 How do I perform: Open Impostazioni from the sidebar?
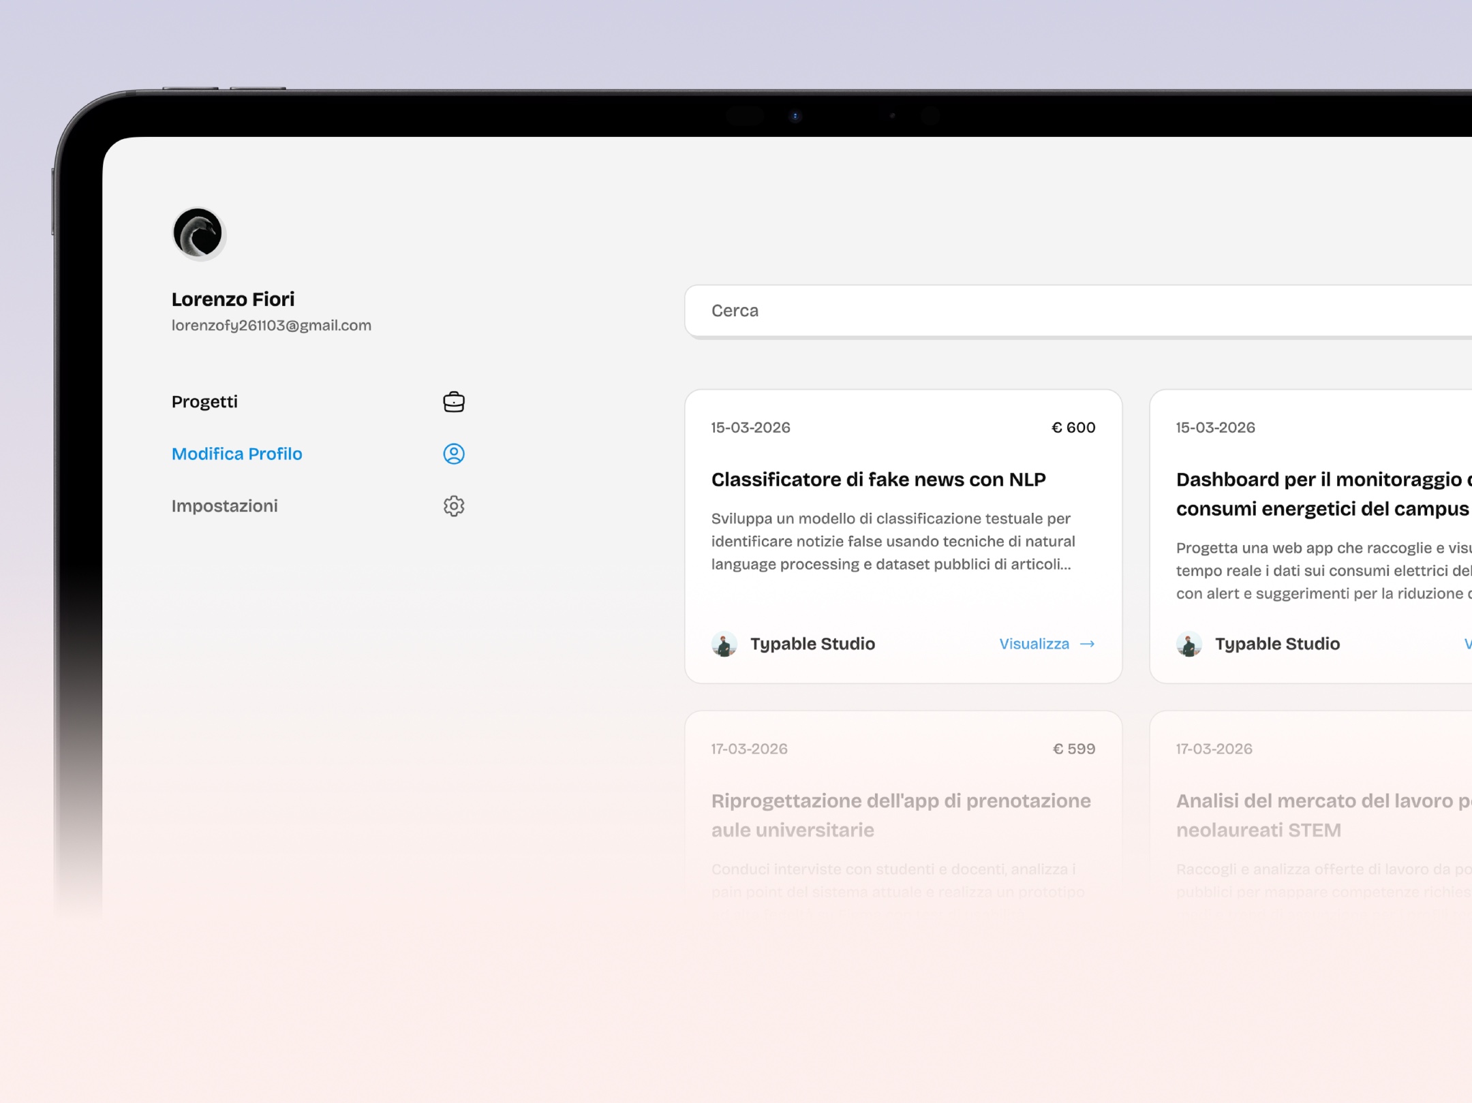point(224,506)
